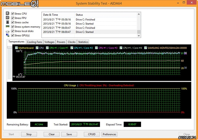This screenshot has height=140, width=198.
Task: Switch to the Cooling Fans tab
Action: pyautogui.click(x=34, y=42)
